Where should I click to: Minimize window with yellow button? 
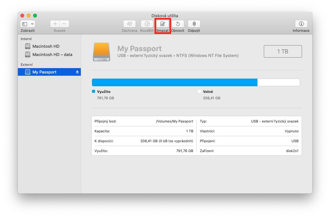29,16
